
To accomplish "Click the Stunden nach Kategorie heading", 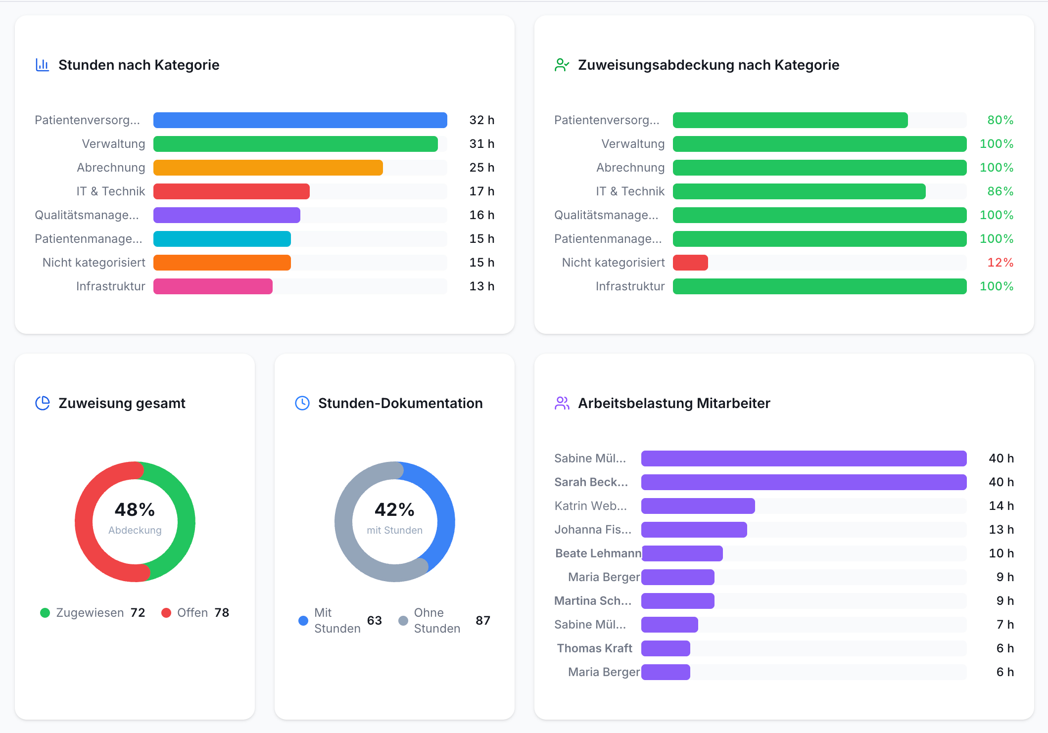I will coord(139,65).
